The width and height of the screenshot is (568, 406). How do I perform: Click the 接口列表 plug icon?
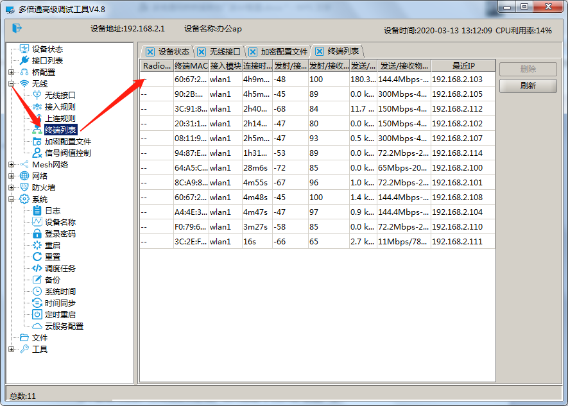[24, 60]
